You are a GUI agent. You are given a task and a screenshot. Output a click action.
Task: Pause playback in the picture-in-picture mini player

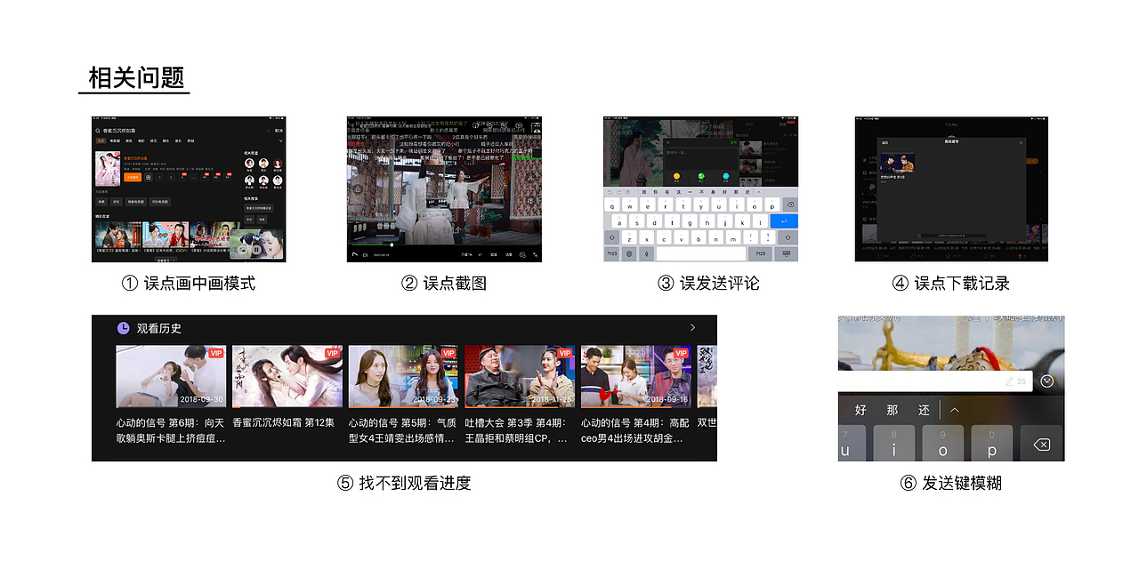tap(256, 249)
